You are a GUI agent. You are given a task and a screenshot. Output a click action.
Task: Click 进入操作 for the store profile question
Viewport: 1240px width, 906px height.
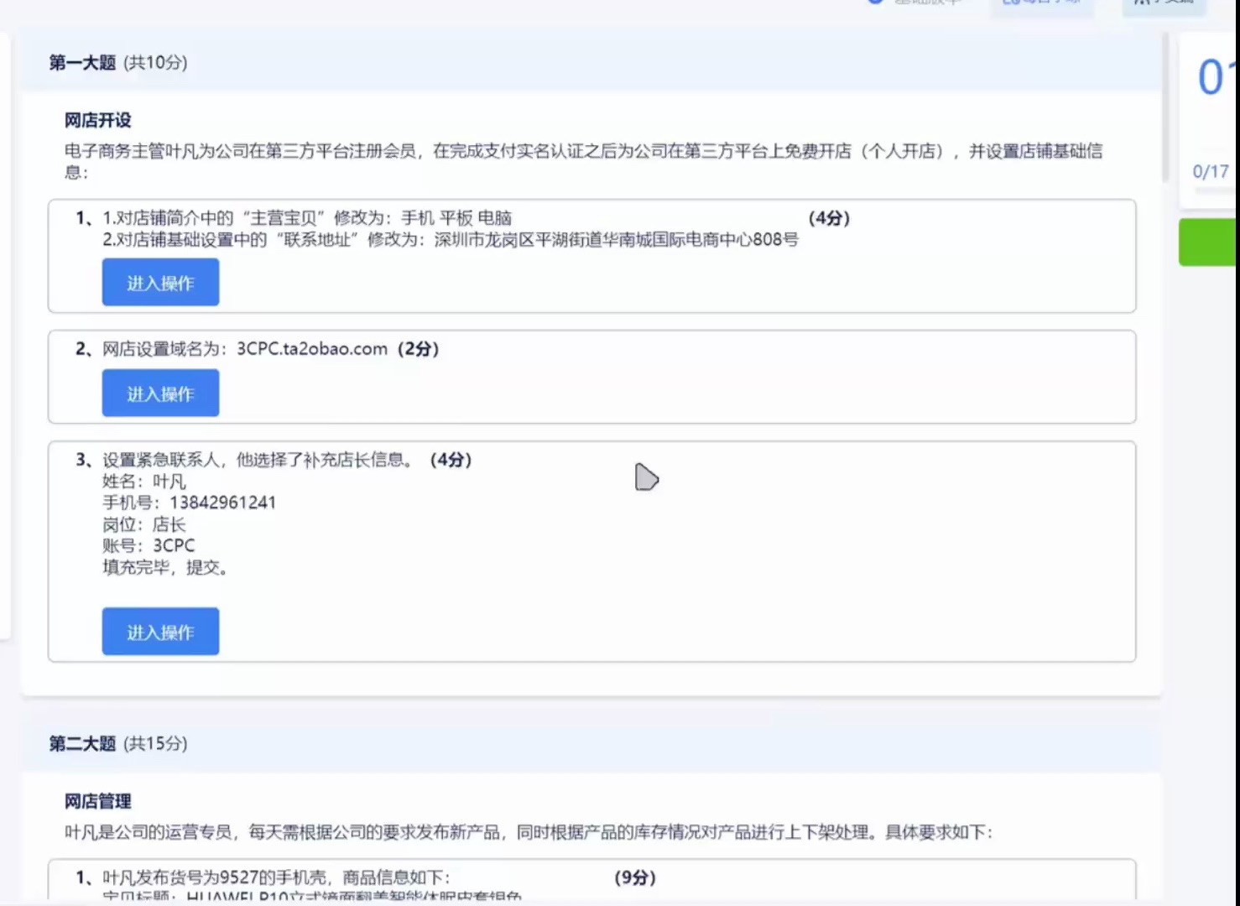click(160, 282)
